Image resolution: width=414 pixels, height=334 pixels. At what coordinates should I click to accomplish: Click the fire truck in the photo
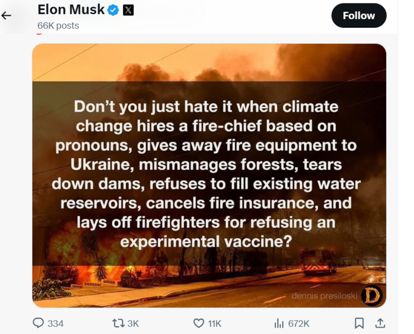click(x=319, y=261)
